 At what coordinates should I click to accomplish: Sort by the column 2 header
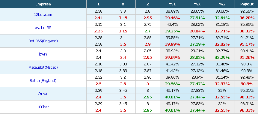148,4
